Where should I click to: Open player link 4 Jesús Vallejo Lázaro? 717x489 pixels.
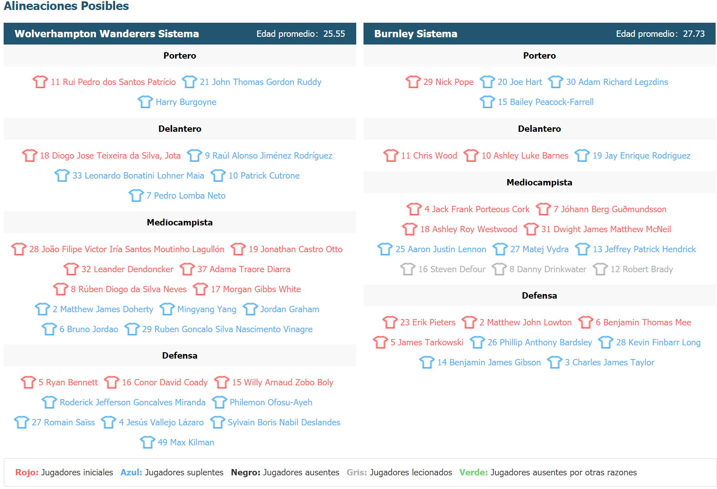coord(162,422)
